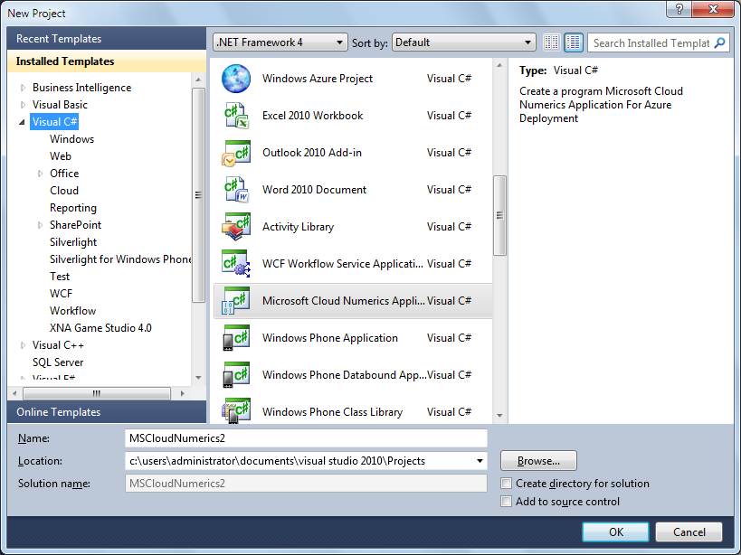Open the Sort by Default dropdown

pos(463,42)
